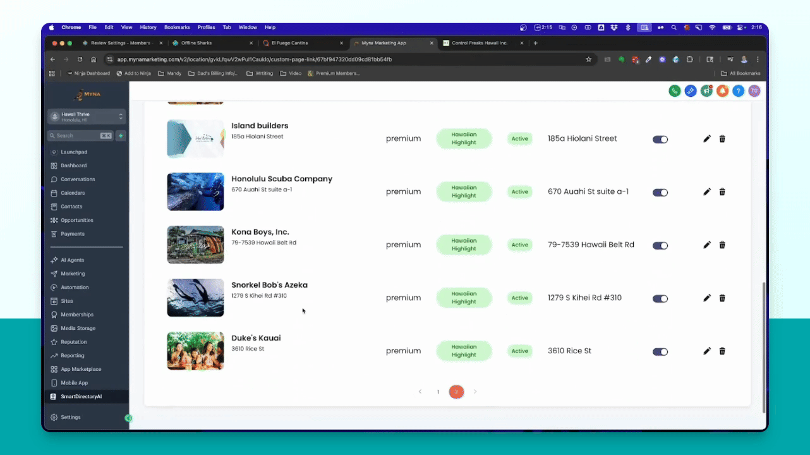Open the TG user avatar menu
This screenshot has height=455, width=810.
click(x=754, y=91)
